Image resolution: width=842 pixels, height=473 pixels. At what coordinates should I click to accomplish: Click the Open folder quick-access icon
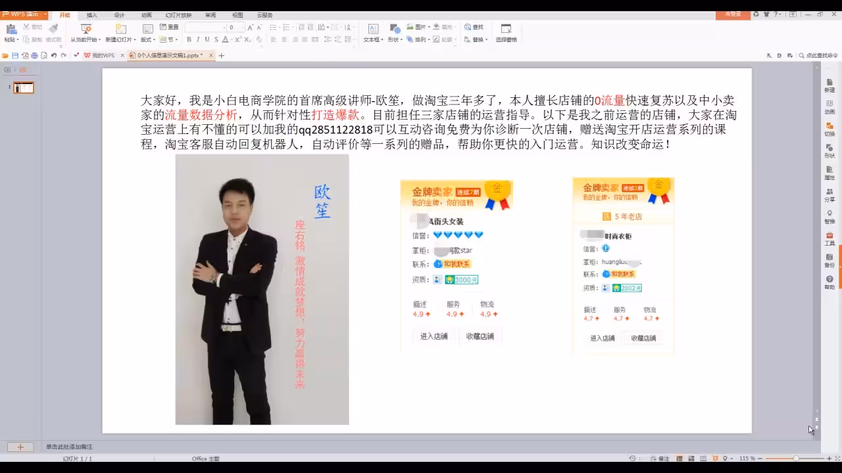click(x=5, y=56)
